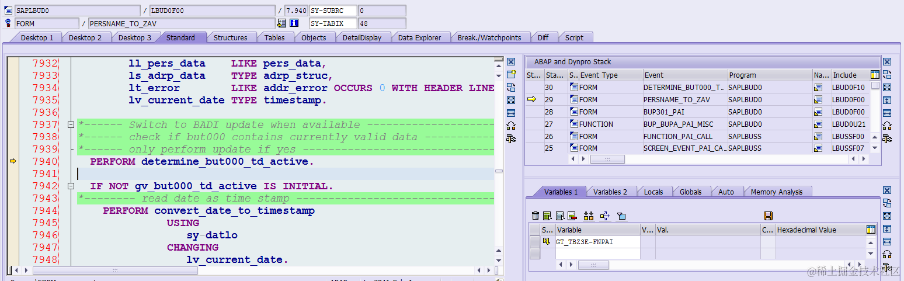Click horizontal maximize icon beside code editor
This screenshot has width=904, height=281.
coord(511,113)
